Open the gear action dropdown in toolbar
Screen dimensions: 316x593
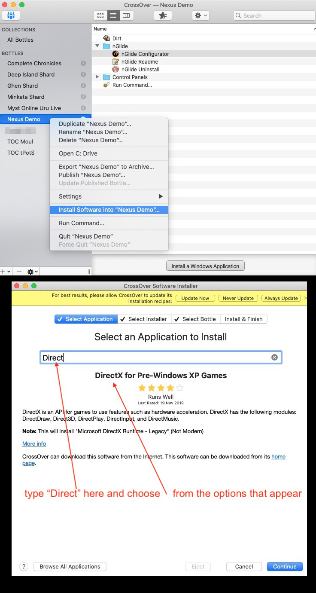click(x=201, y=15)
